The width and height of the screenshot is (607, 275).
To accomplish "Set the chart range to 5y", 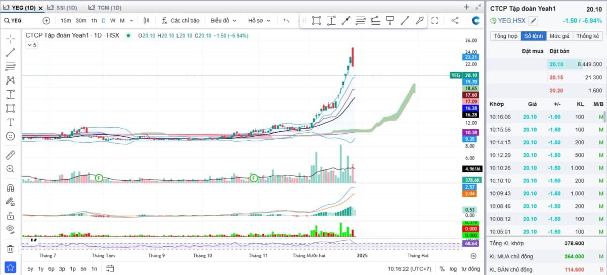I will coord(30,269).
